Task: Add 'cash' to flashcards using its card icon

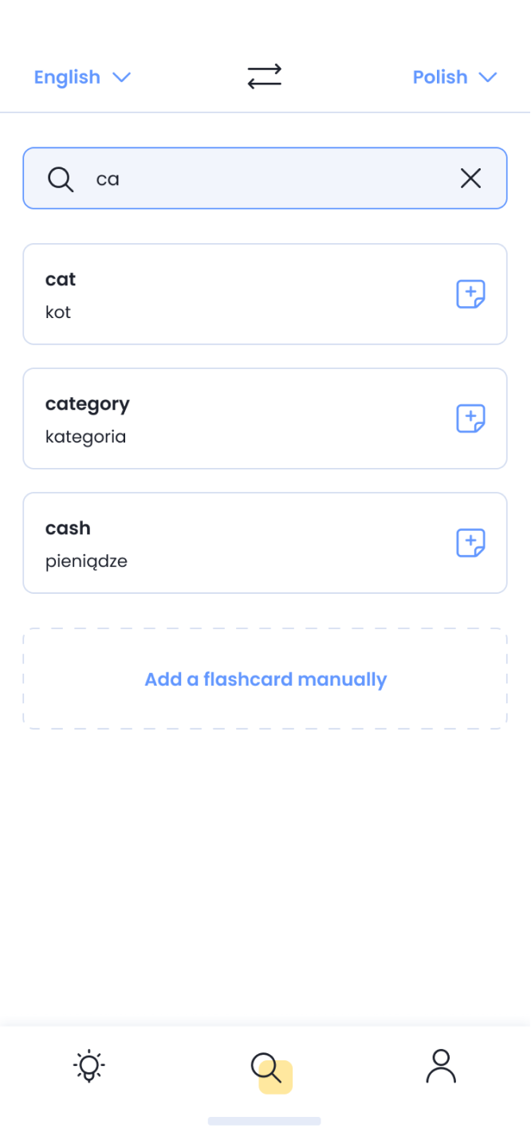Action: click(x=471, y=542)
